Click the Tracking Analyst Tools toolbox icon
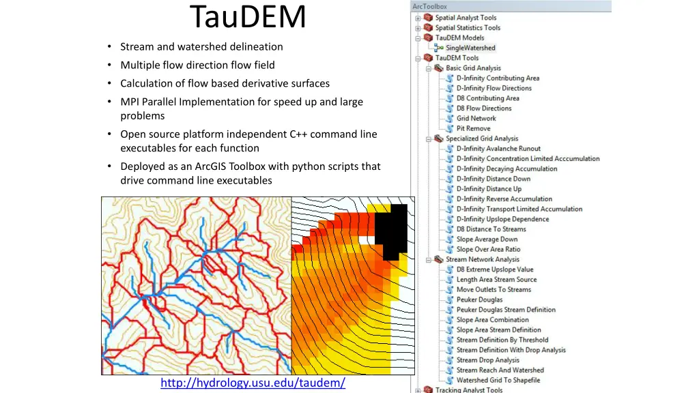This screenshot has width=699, height=393. click(x=429, y=390)
